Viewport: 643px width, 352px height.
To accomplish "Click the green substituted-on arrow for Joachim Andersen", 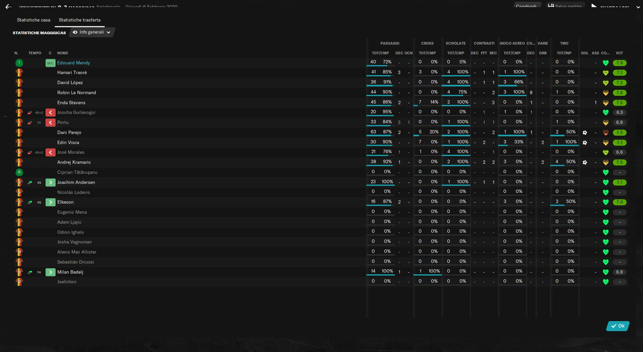I will tap(50, 182).
